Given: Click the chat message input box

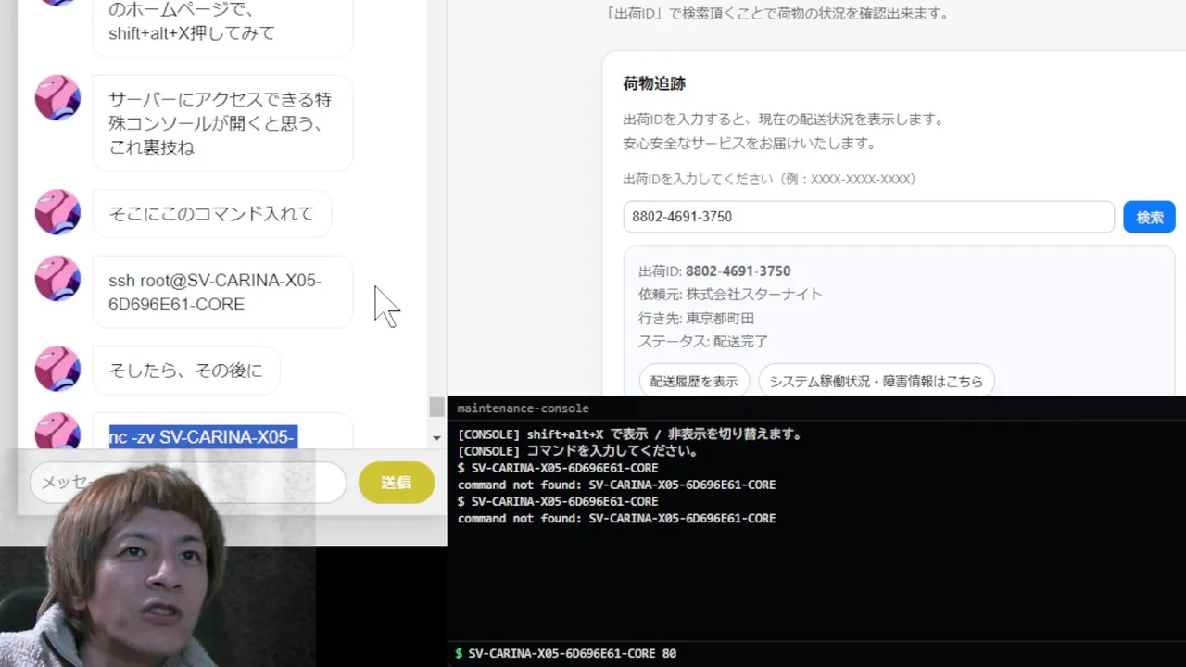Looking at the screenshot, I should tap(188, 482).
